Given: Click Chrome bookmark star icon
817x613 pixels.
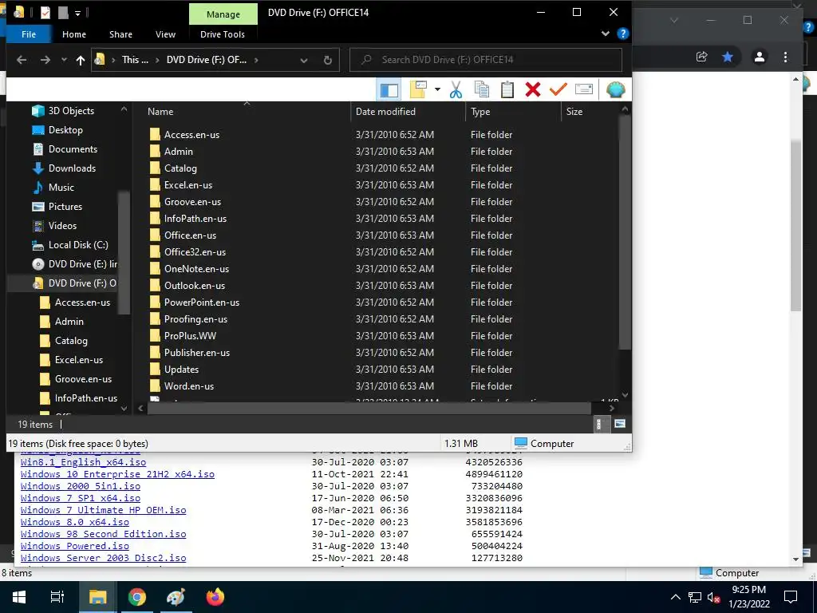Looking at the screenshot, I should [x=728, y=57].
